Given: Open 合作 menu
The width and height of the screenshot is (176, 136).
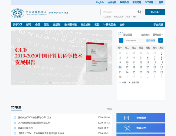Looking at the screenshot, I should point(122,24).
